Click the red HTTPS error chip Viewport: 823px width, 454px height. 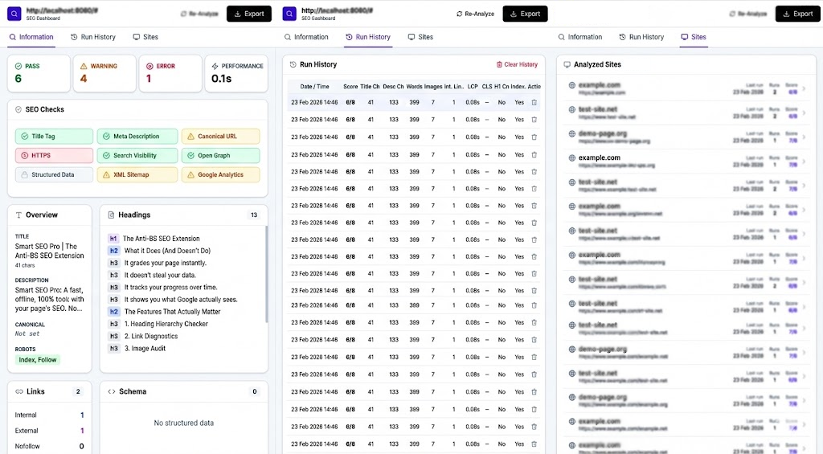(x=54, y=155)
